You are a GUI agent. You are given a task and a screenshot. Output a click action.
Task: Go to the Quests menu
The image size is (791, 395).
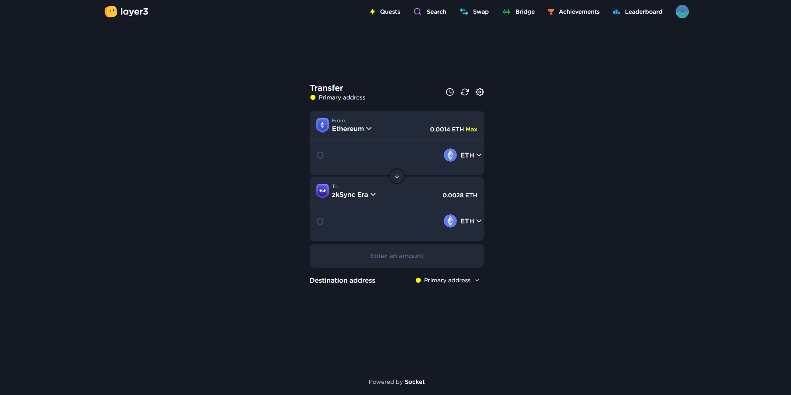[x=385, y=12]
